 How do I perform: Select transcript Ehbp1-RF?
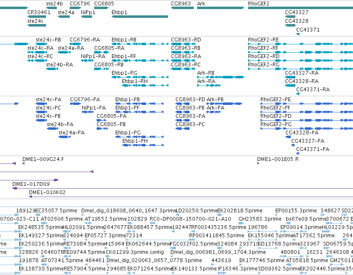(124, 56)
